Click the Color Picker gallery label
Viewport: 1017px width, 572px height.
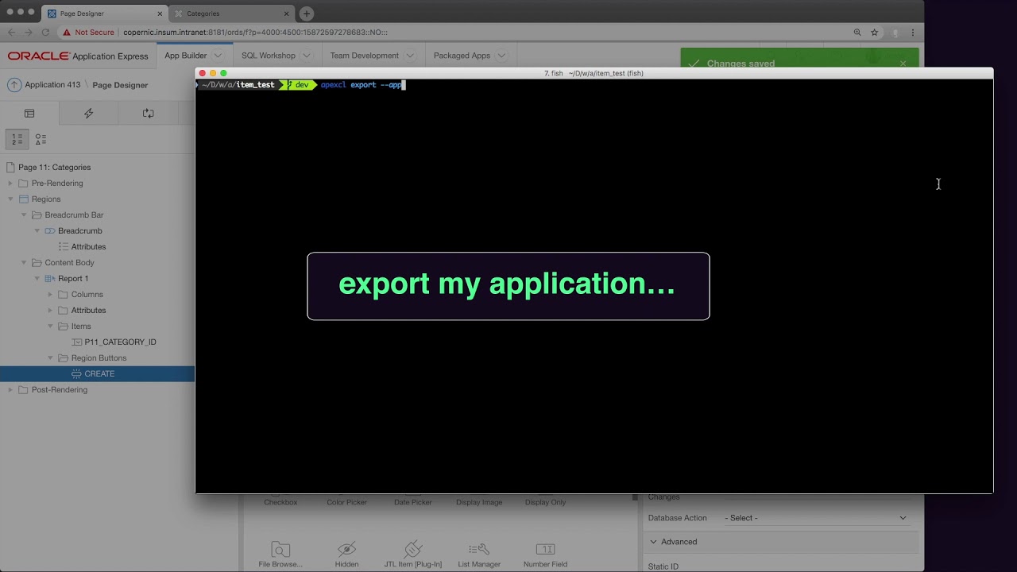(347, 502)
